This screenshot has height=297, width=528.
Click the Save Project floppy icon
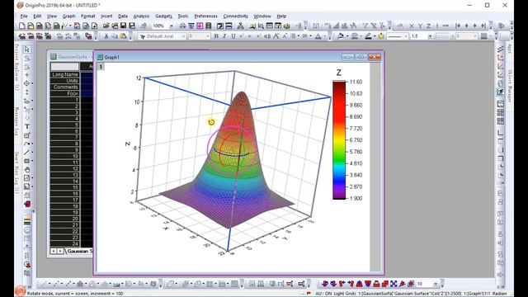point(123,26)
